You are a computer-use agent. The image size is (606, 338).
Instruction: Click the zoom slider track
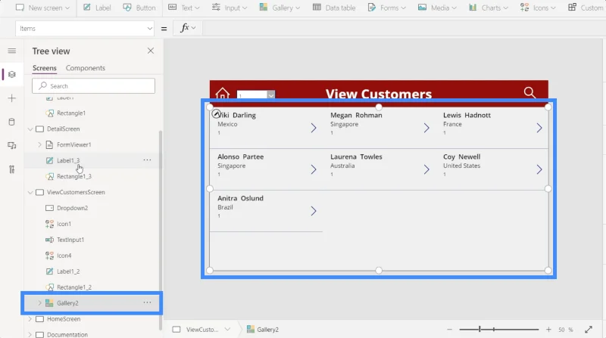499,330
